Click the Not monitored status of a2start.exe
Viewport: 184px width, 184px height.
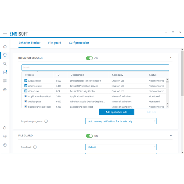coord(156,91)
